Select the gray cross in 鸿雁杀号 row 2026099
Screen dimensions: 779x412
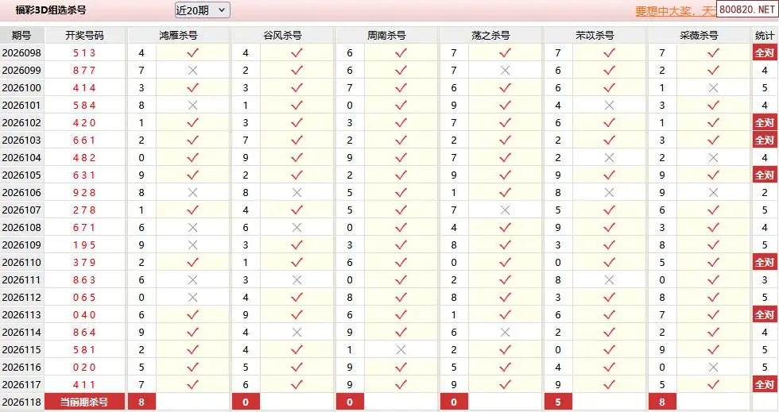[192, 70]
